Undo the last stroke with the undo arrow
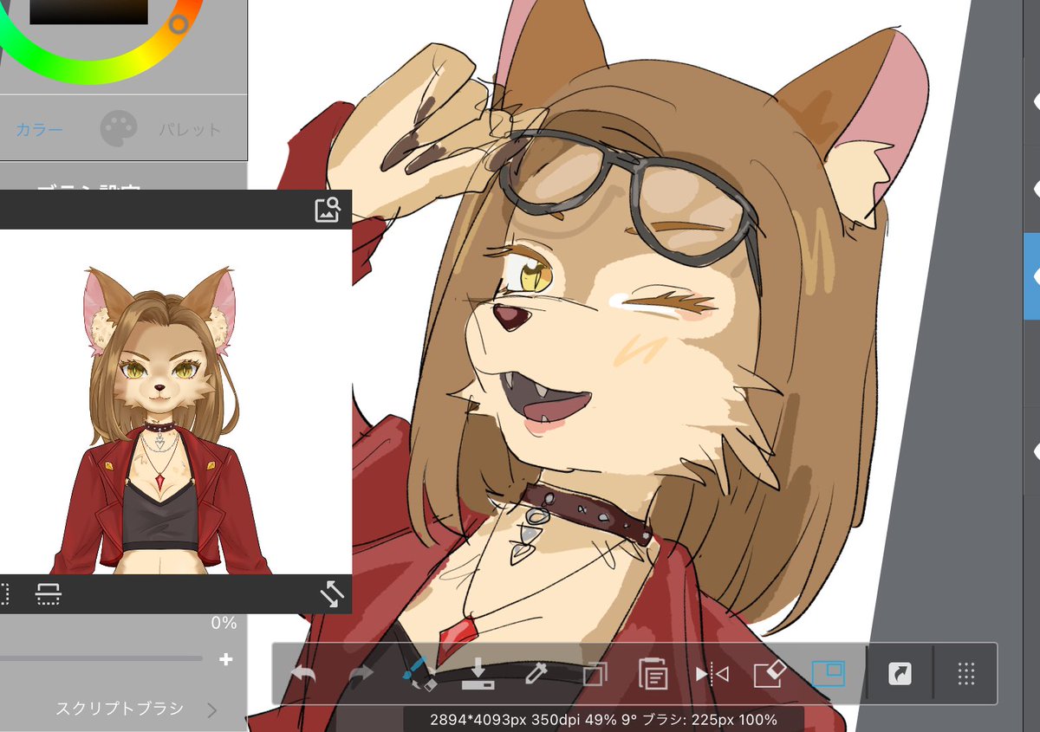1040x732 pixels. (x=304, y=673)
